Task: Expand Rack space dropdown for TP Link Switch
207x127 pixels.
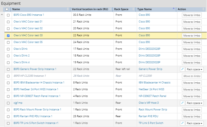Action: click(x=195, y=123)
